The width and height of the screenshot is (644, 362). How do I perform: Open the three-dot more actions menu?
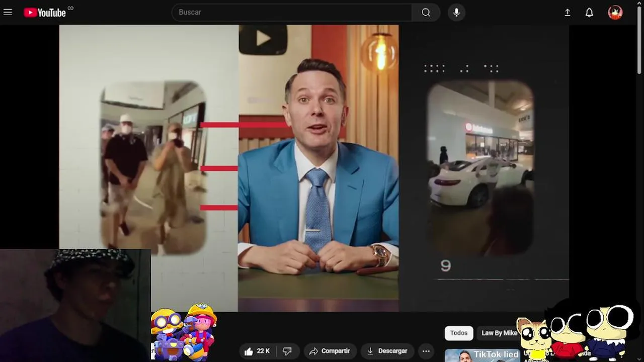click(x=426, y=351)
